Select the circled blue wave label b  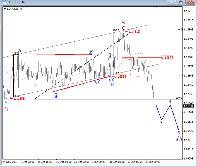coord(91,52)
